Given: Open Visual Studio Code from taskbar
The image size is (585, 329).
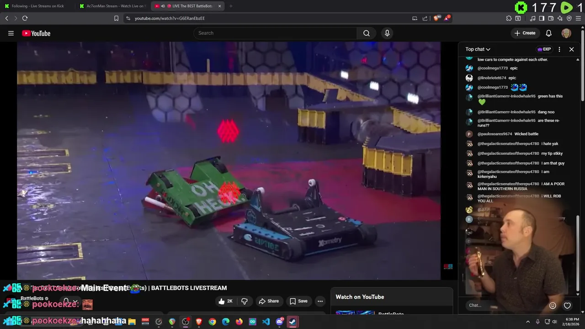Looking at the screenshot, I should point(266,322).
